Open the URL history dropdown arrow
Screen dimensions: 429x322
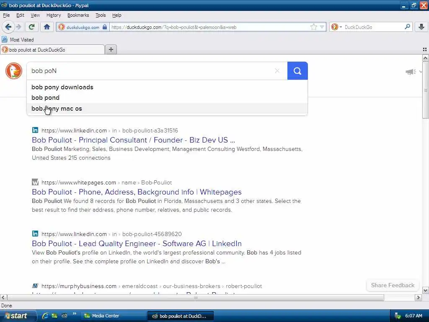(x=322, y=27)
